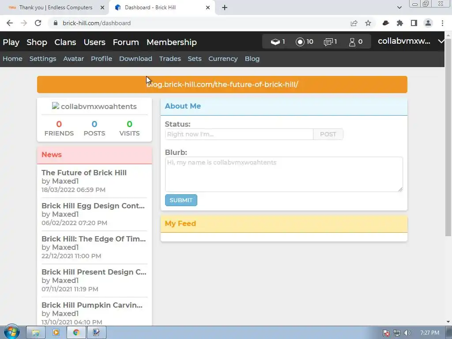
Task: Click the orange blog.brick-hill.com banner
Action: pos(222,84)
